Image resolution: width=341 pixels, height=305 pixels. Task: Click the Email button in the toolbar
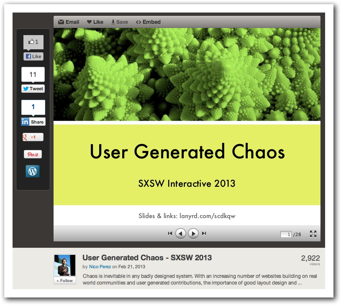[69, 22]
